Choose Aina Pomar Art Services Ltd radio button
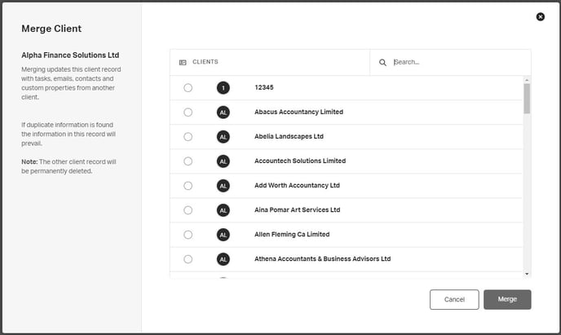This screenshot has width=561, height=335. (x=188, y=209)
